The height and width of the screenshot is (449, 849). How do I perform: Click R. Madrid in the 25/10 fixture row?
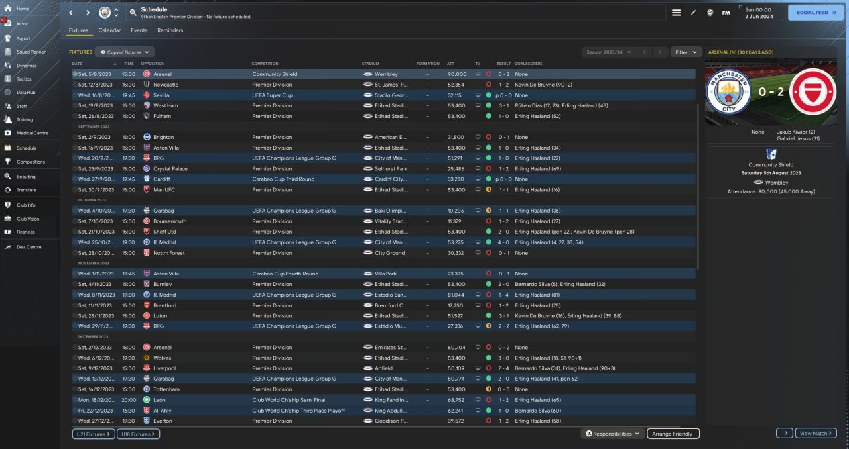(x=164, y=242)
